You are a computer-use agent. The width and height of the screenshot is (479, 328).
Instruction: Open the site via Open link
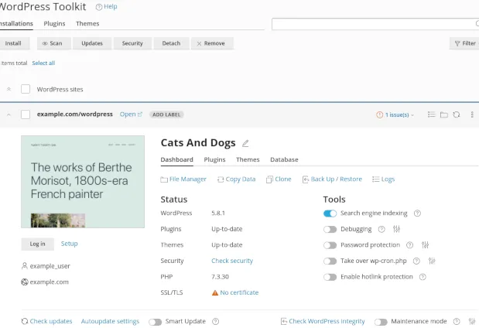click(x=131, y=114)
